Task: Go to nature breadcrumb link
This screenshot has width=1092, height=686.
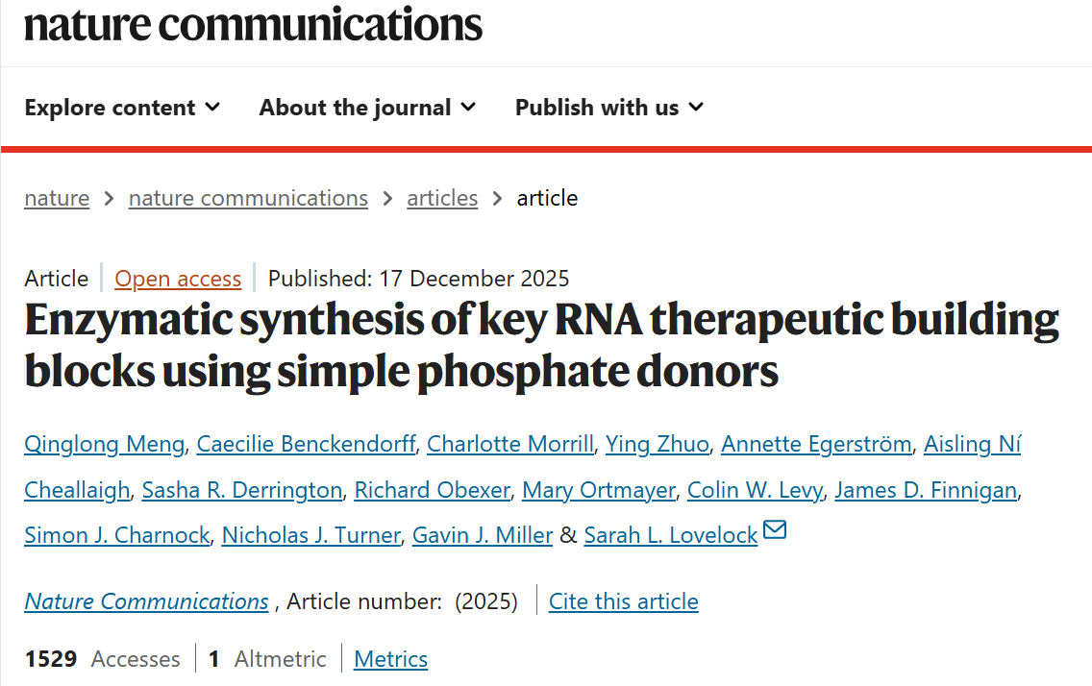Action: pos(57,198)
